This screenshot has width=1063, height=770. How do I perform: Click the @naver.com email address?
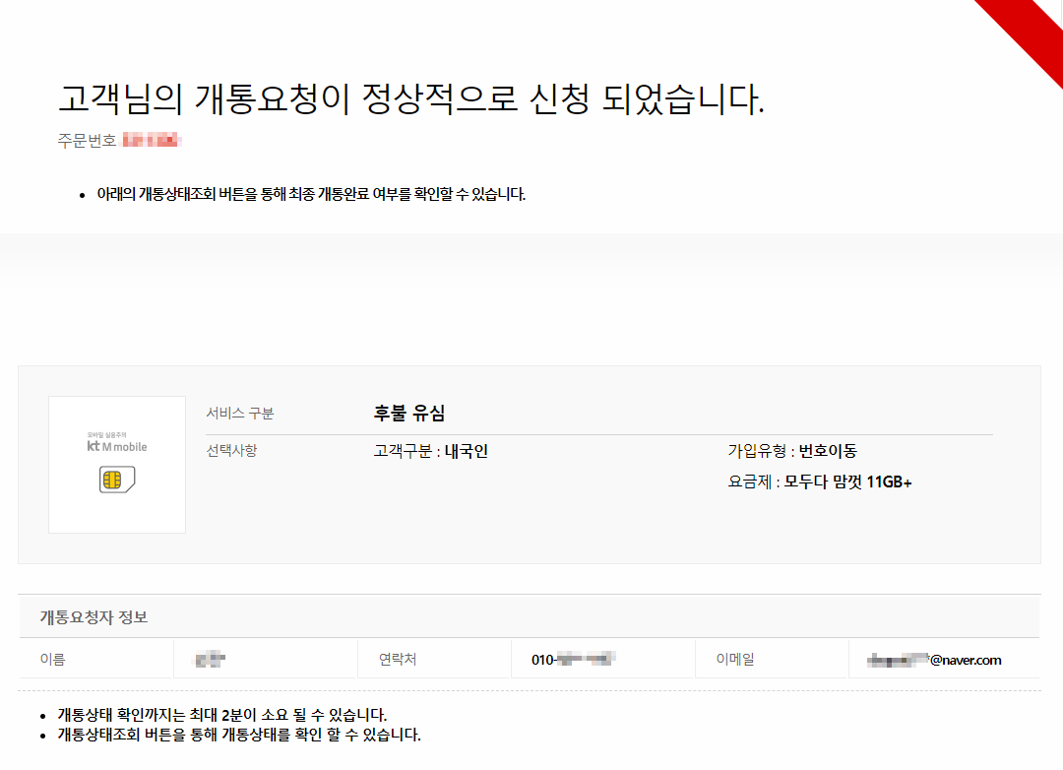(934, 660)
